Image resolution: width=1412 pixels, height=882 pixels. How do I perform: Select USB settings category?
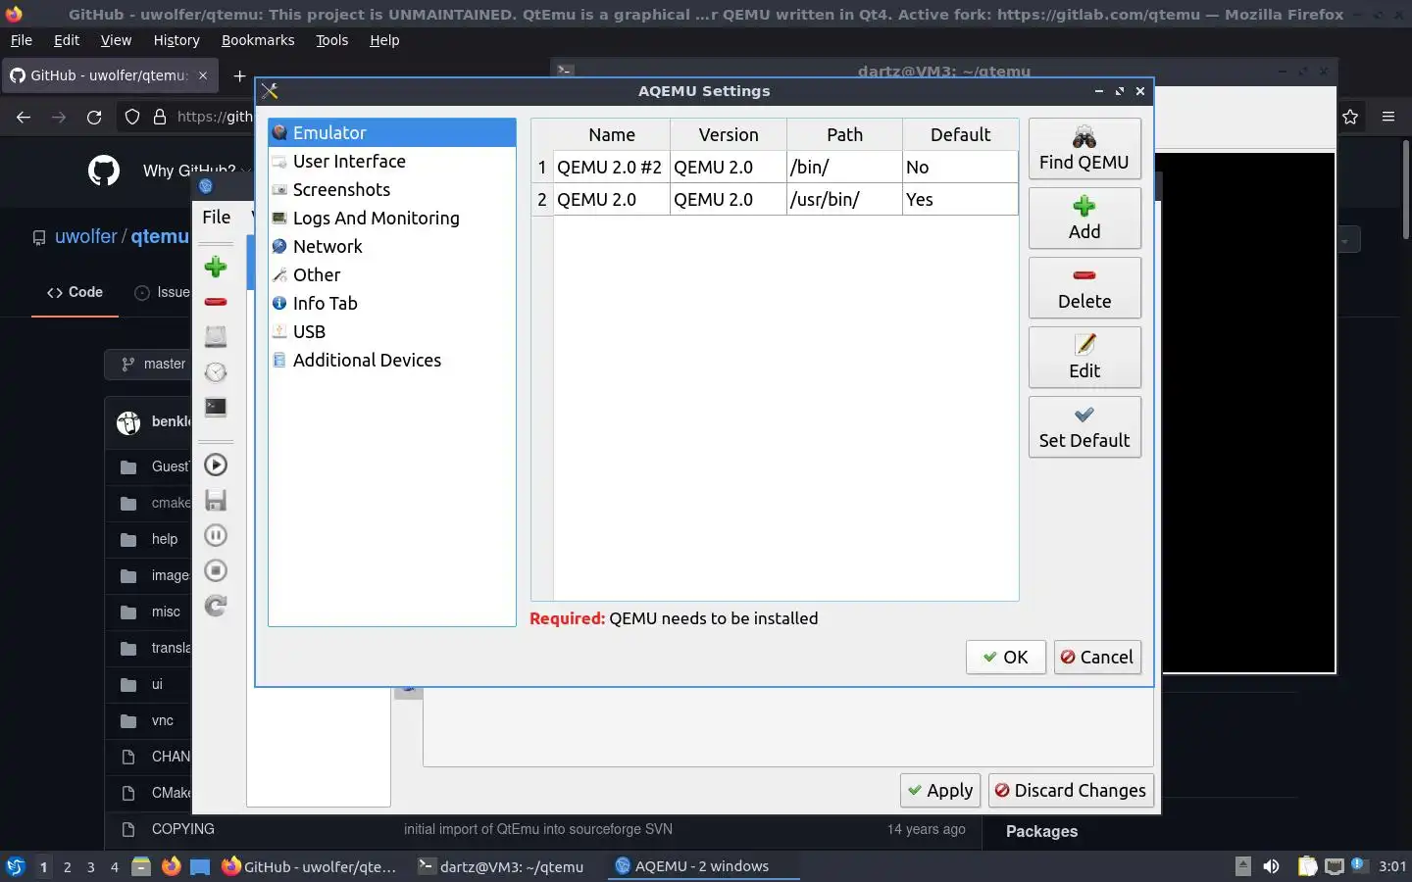point(392,332)
